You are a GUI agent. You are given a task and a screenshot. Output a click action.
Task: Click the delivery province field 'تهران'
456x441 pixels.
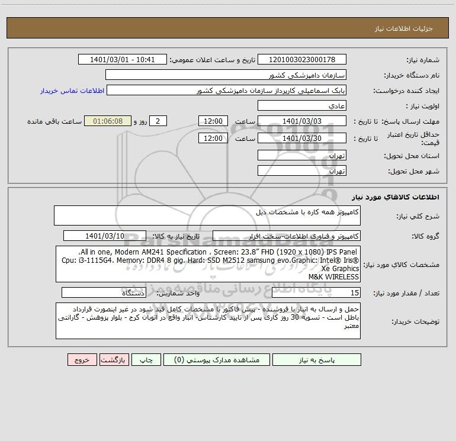(302, 156)
